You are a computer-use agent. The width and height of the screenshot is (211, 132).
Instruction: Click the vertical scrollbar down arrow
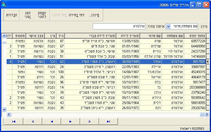(x=4, y=109)
